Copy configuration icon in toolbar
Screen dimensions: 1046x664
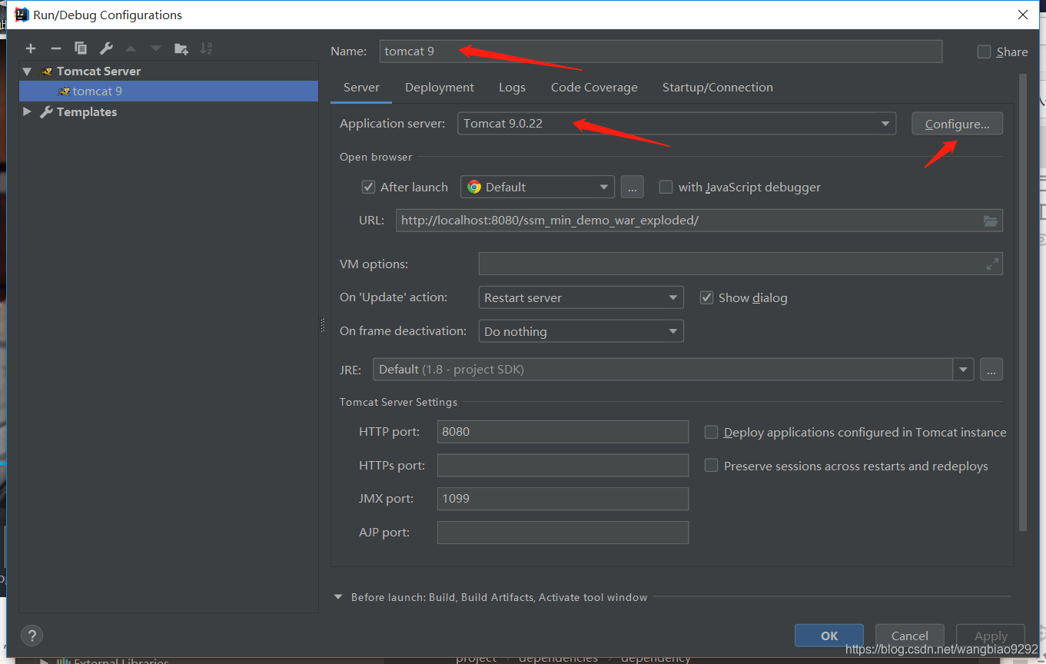[x=81, y=48]
